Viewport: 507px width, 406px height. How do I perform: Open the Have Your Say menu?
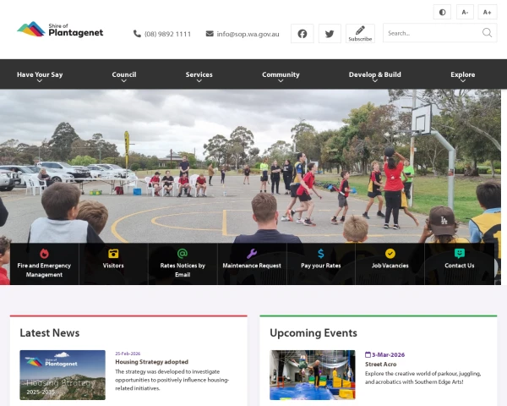(x=40, y=74)
